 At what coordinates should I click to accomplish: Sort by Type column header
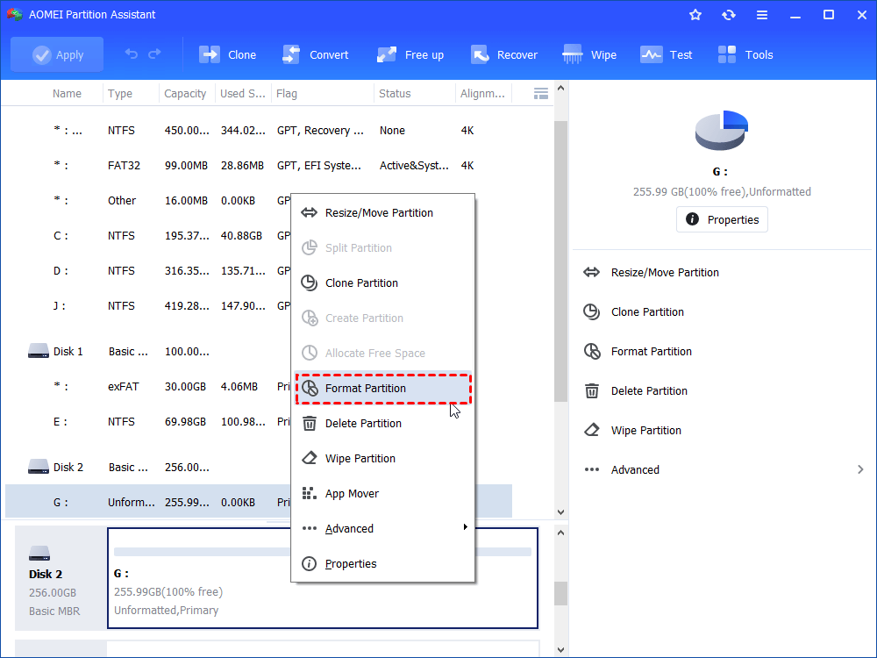(119, 94)
